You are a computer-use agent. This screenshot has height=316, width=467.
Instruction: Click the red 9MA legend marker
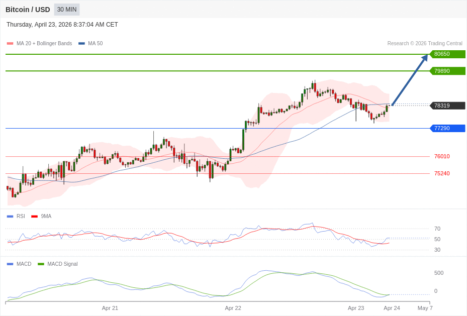[34, 217]
